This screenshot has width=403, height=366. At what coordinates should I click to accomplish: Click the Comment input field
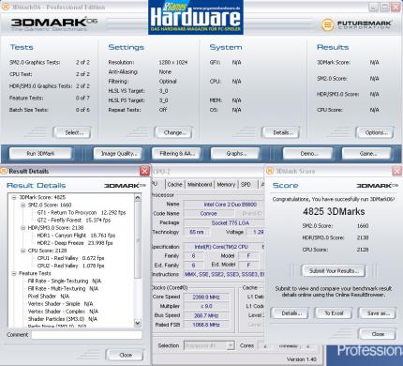click(x=86, y=335)
